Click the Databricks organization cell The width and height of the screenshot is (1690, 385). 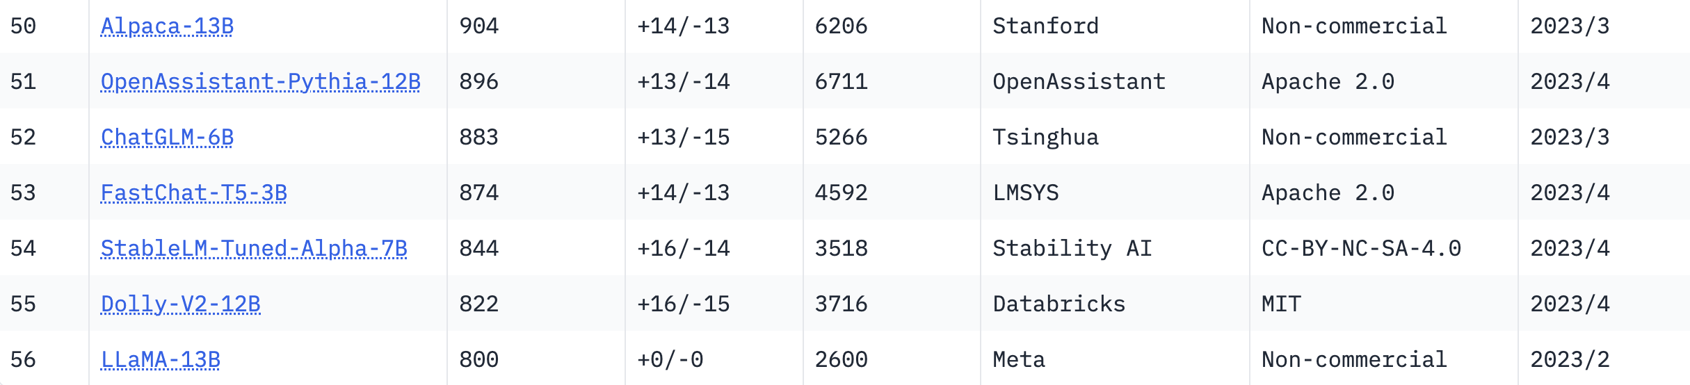point(1059,304)
